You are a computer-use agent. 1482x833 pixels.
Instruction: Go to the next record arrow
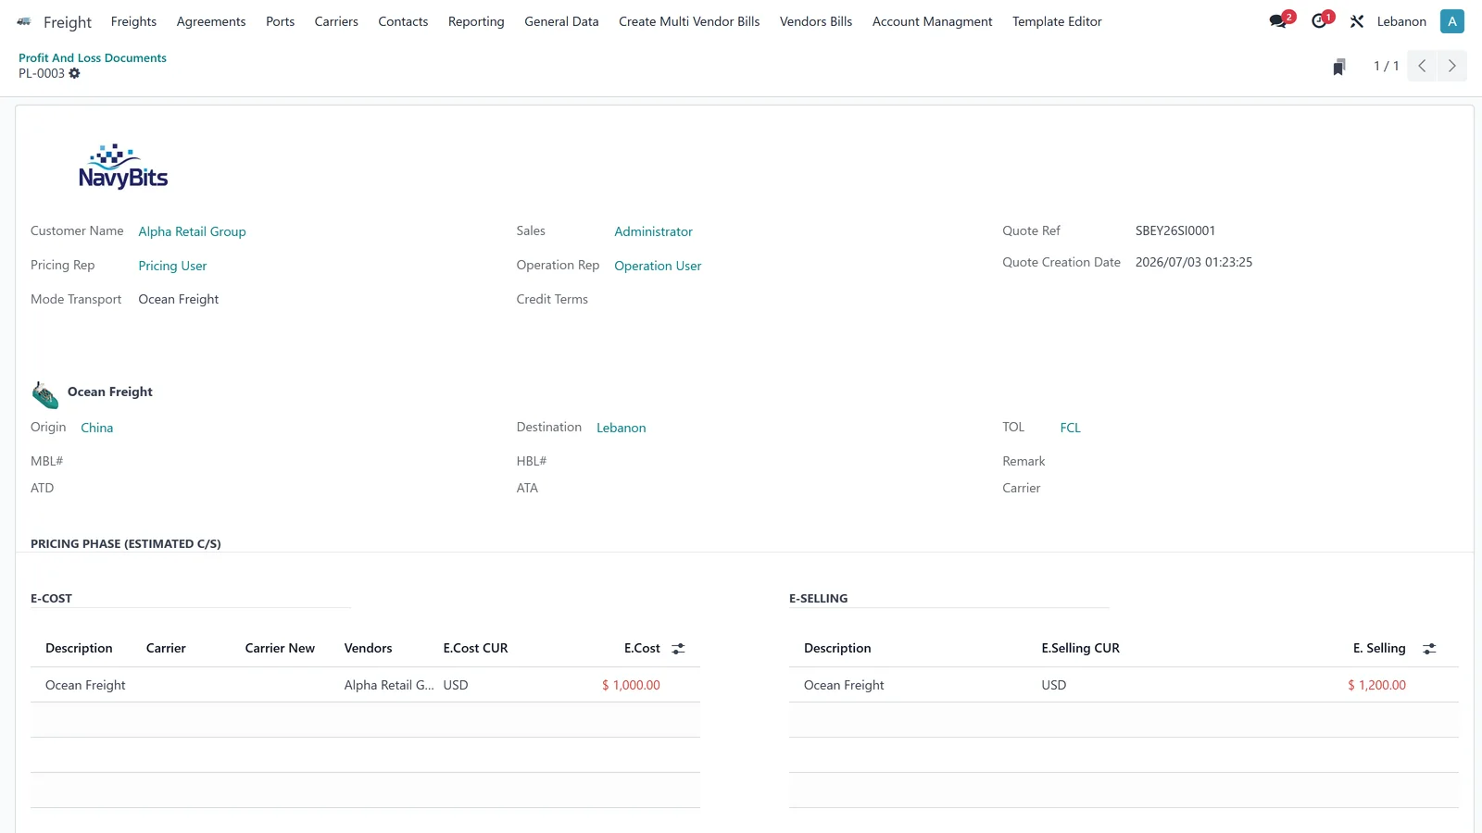tap(1451, 66)
